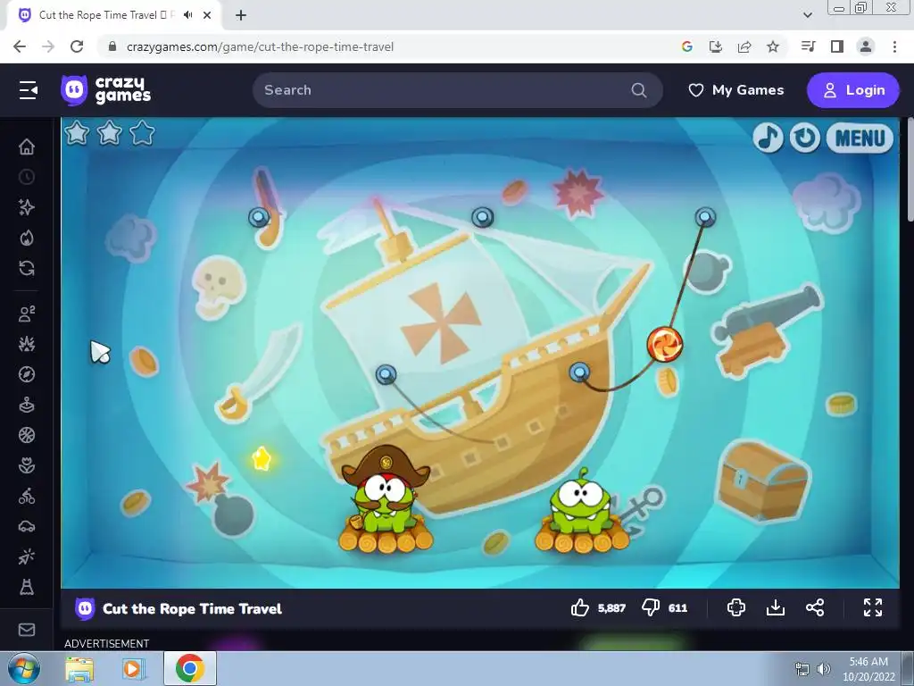
Task: Collapse the CrazyGames sidebar menu
Action: click(28, 90)
